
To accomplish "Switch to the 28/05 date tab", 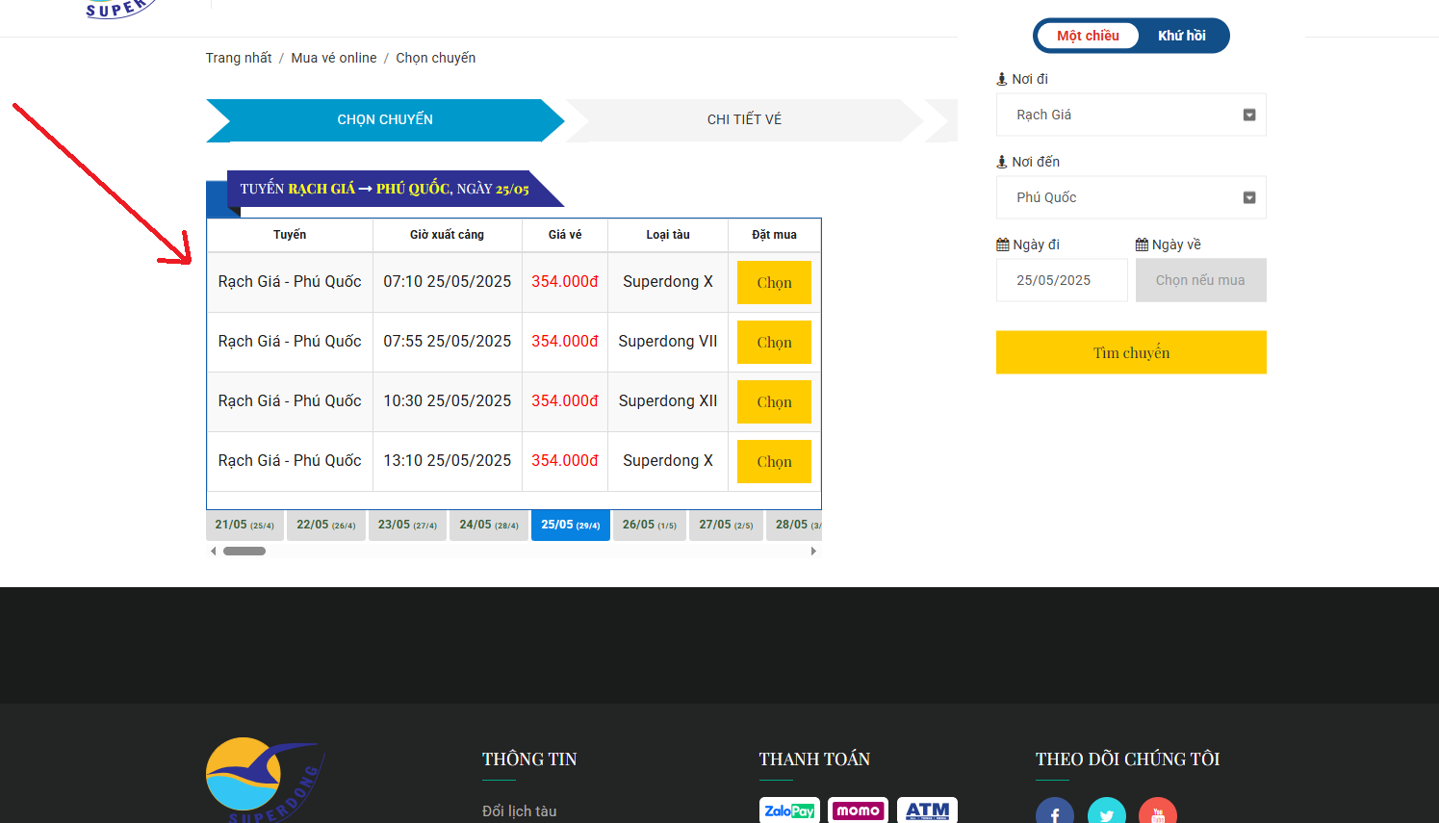I will [794, 526].
